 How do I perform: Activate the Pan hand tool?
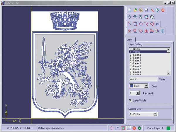152,17
